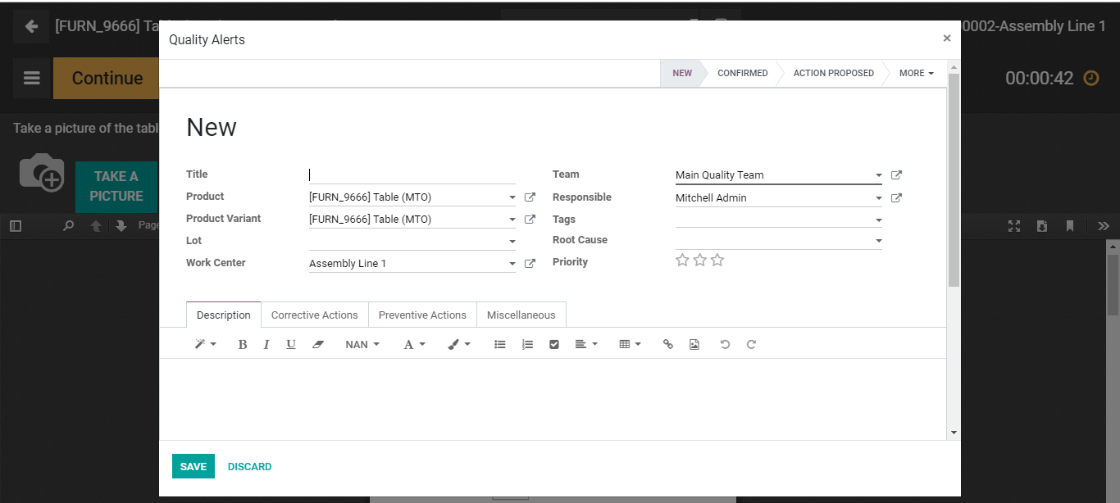Open the paragraph alignment dropdown

(586, 345)
